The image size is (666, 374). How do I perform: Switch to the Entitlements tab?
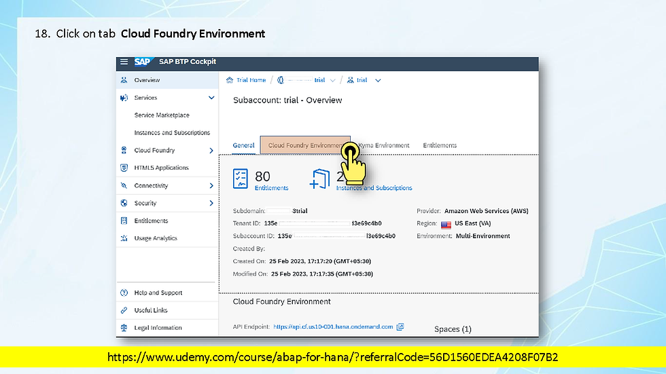(x=440, y=145)
